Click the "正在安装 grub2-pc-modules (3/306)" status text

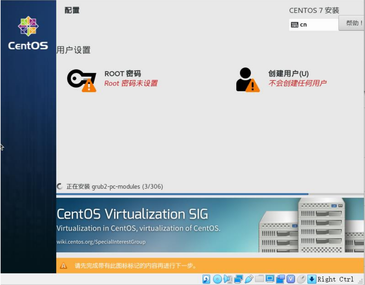coord(115,186)
